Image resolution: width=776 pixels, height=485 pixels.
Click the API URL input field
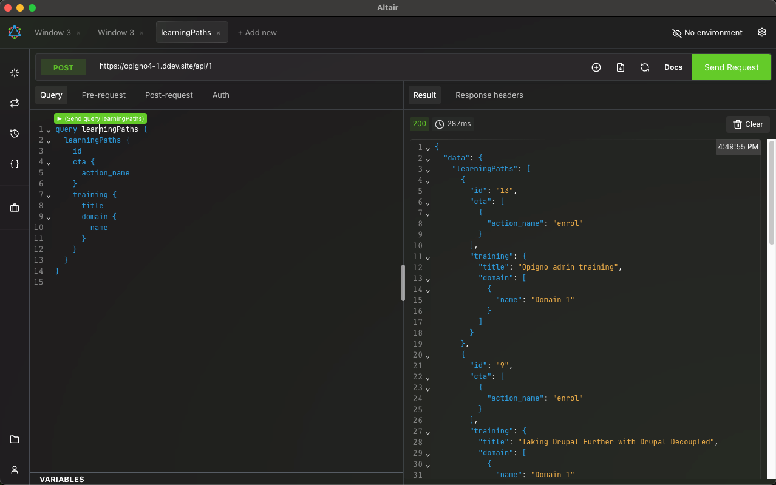click(x=340, y=67)
